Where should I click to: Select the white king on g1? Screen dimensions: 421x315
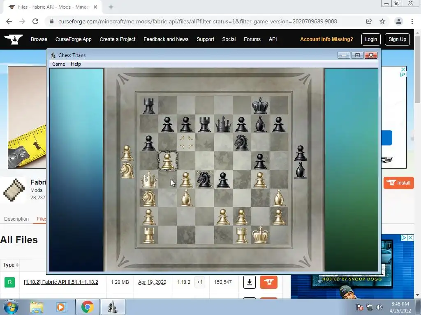pyautogui.click(x=260, y=235)
